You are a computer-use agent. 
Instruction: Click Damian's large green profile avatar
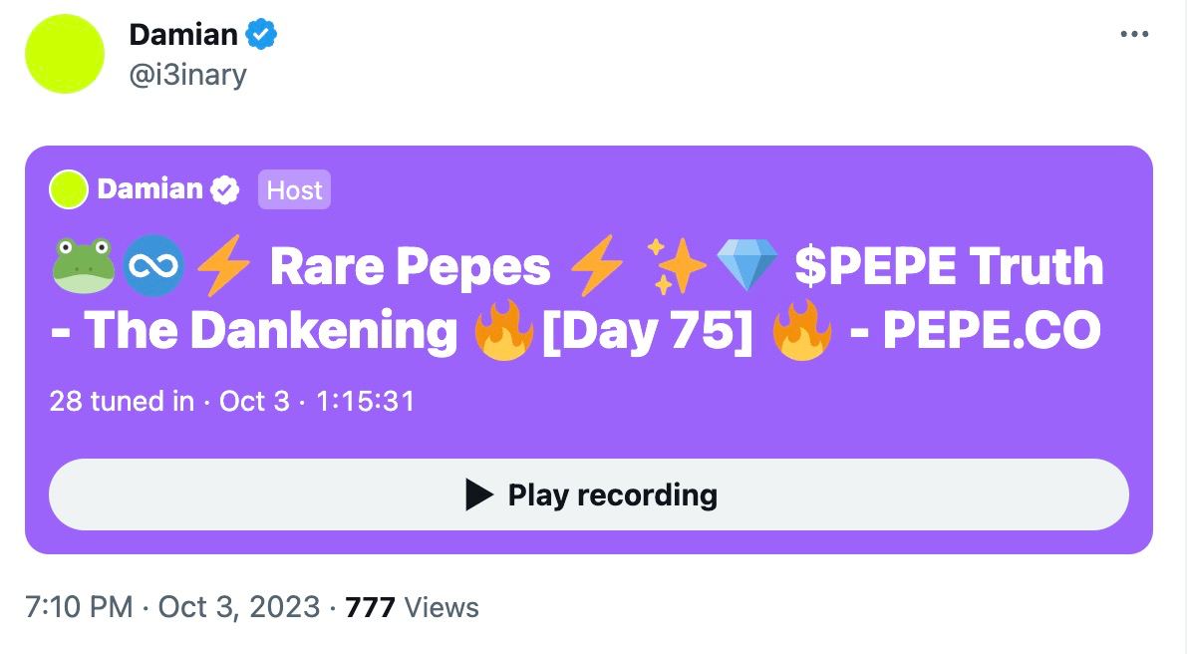pyautogui.click(x=65, y=54)
